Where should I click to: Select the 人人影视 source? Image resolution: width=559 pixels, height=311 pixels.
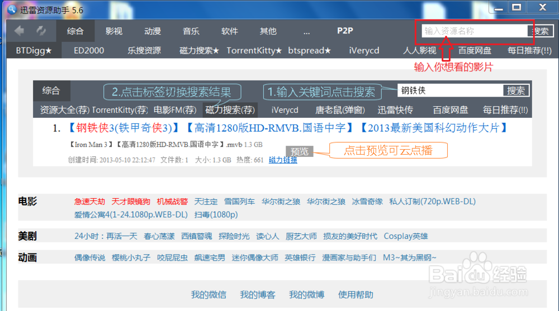(420, 51)
